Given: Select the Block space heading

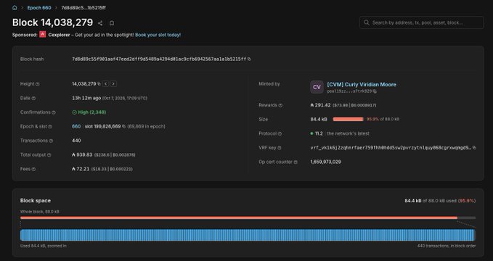Looking at the screenshot, I should click(x=36, y=200).
